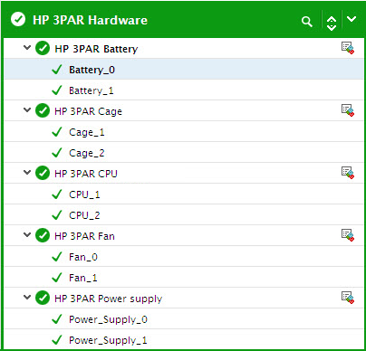Open the report icon on HP 3PAR Battery row
Image resolution: width=366 pixels, height=351 pixels.
(348, 48)
